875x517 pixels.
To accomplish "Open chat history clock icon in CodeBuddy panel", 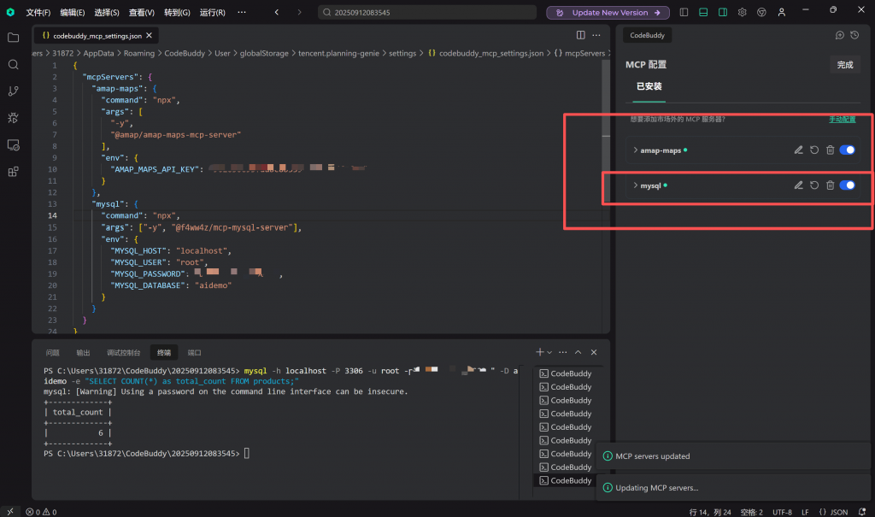I will [x=854, y=35].
